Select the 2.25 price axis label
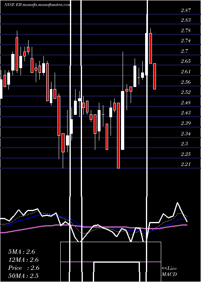 coord(186,154)
